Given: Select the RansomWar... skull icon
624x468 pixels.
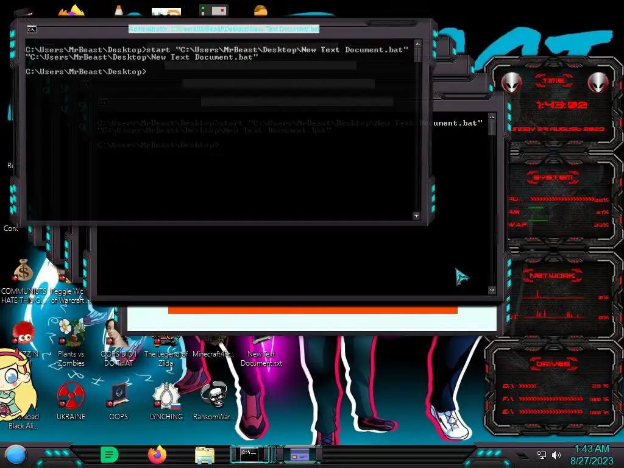Looking at the screenshot, I should 214,395.
